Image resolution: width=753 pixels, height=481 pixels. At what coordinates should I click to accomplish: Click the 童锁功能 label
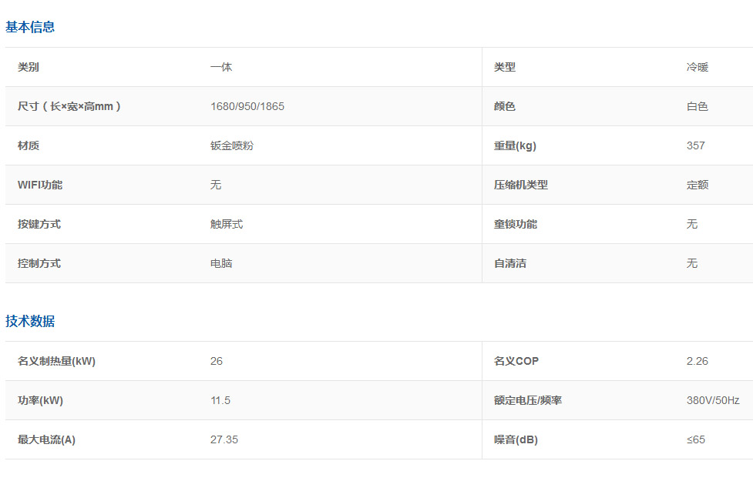pos(515,224)
